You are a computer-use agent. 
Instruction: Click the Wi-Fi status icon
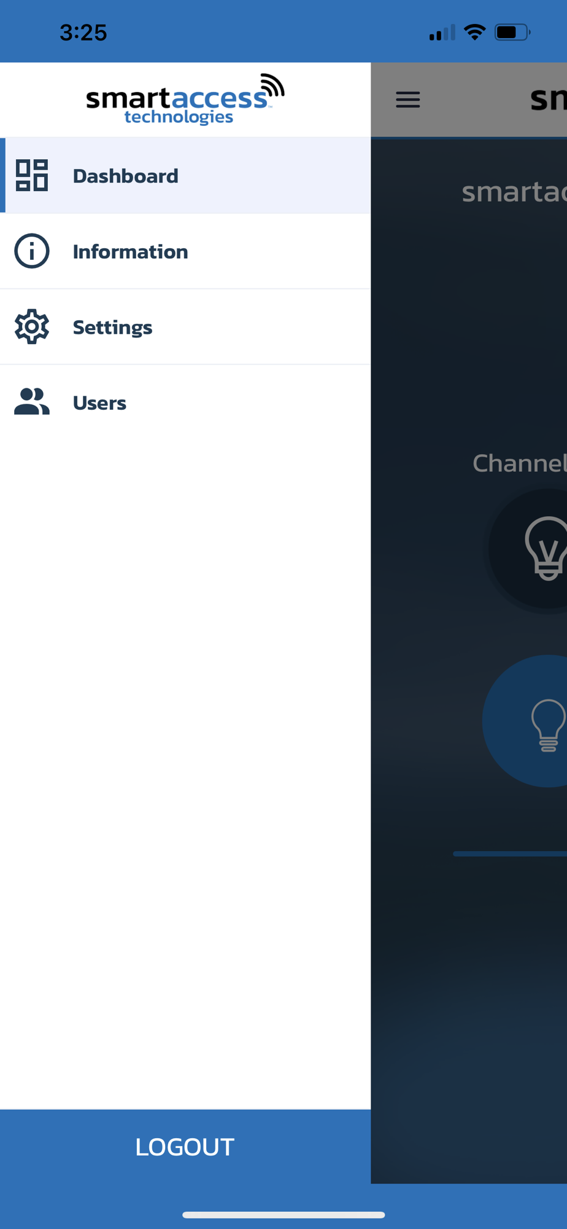[x=475, y=32]
